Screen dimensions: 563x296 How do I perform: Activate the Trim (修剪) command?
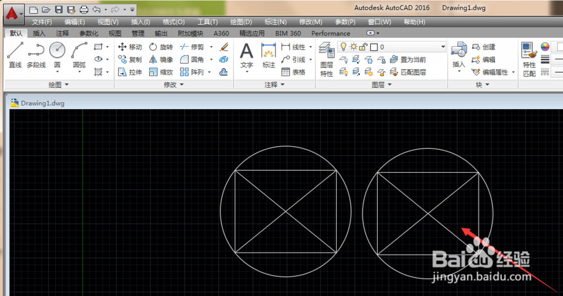coord(192,47)
